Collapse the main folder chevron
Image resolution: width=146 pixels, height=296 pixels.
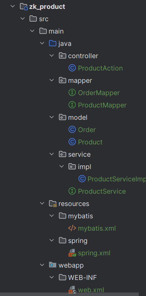tap(32, 31)
